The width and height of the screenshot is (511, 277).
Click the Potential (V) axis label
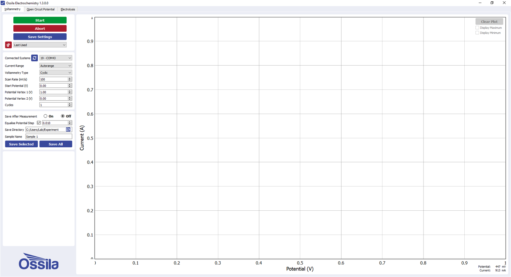coord(300,269)
